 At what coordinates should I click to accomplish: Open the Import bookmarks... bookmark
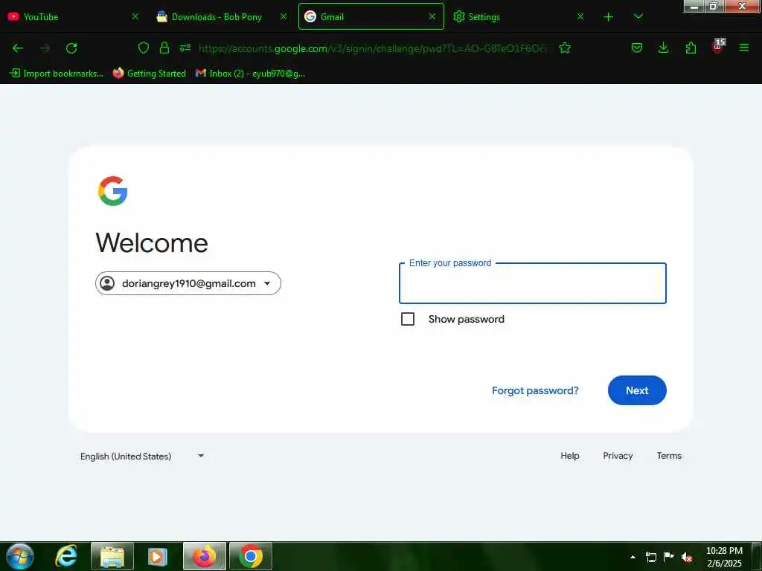[x=57, y=74]
